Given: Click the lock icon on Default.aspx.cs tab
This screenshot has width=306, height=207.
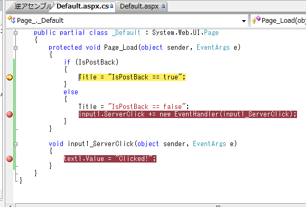Looking at the screenshot, I should 112,6.
